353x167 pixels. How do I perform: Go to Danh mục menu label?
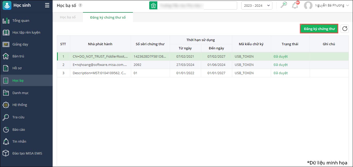(x=20, y=93)
